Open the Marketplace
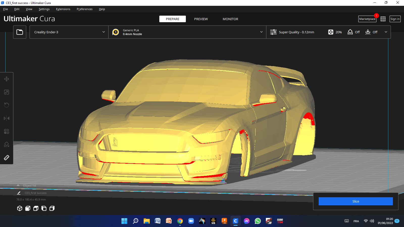404x227 pixels. coord(367,19)
